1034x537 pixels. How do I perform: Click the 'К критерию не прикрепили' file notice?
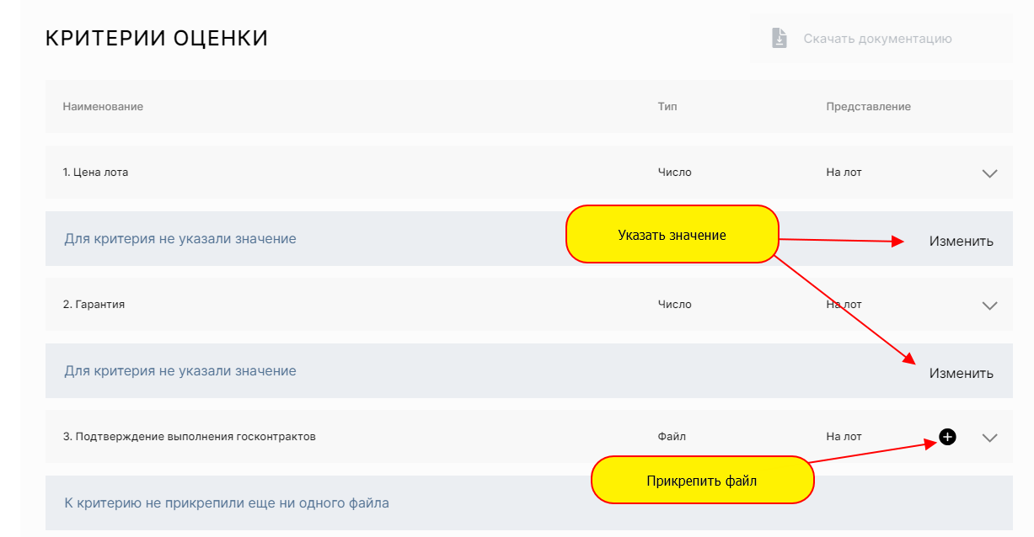(x=227, y=503)
